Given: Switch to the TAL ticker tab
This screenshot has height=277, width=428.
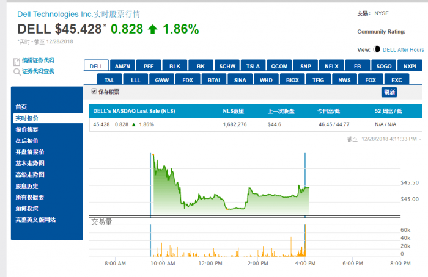Looking at the screenshot, I should (109, 80).
